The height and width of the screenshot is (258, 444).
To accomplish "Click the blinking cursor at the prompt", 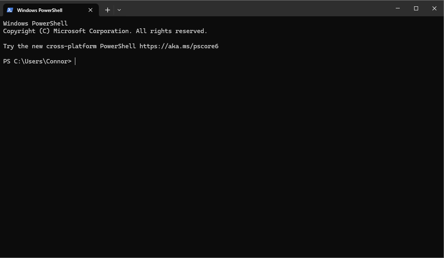I will point(75,61).
